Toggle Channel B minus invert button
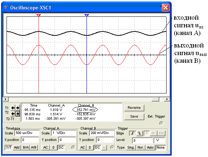208x157 pixels. click(104, 148)
